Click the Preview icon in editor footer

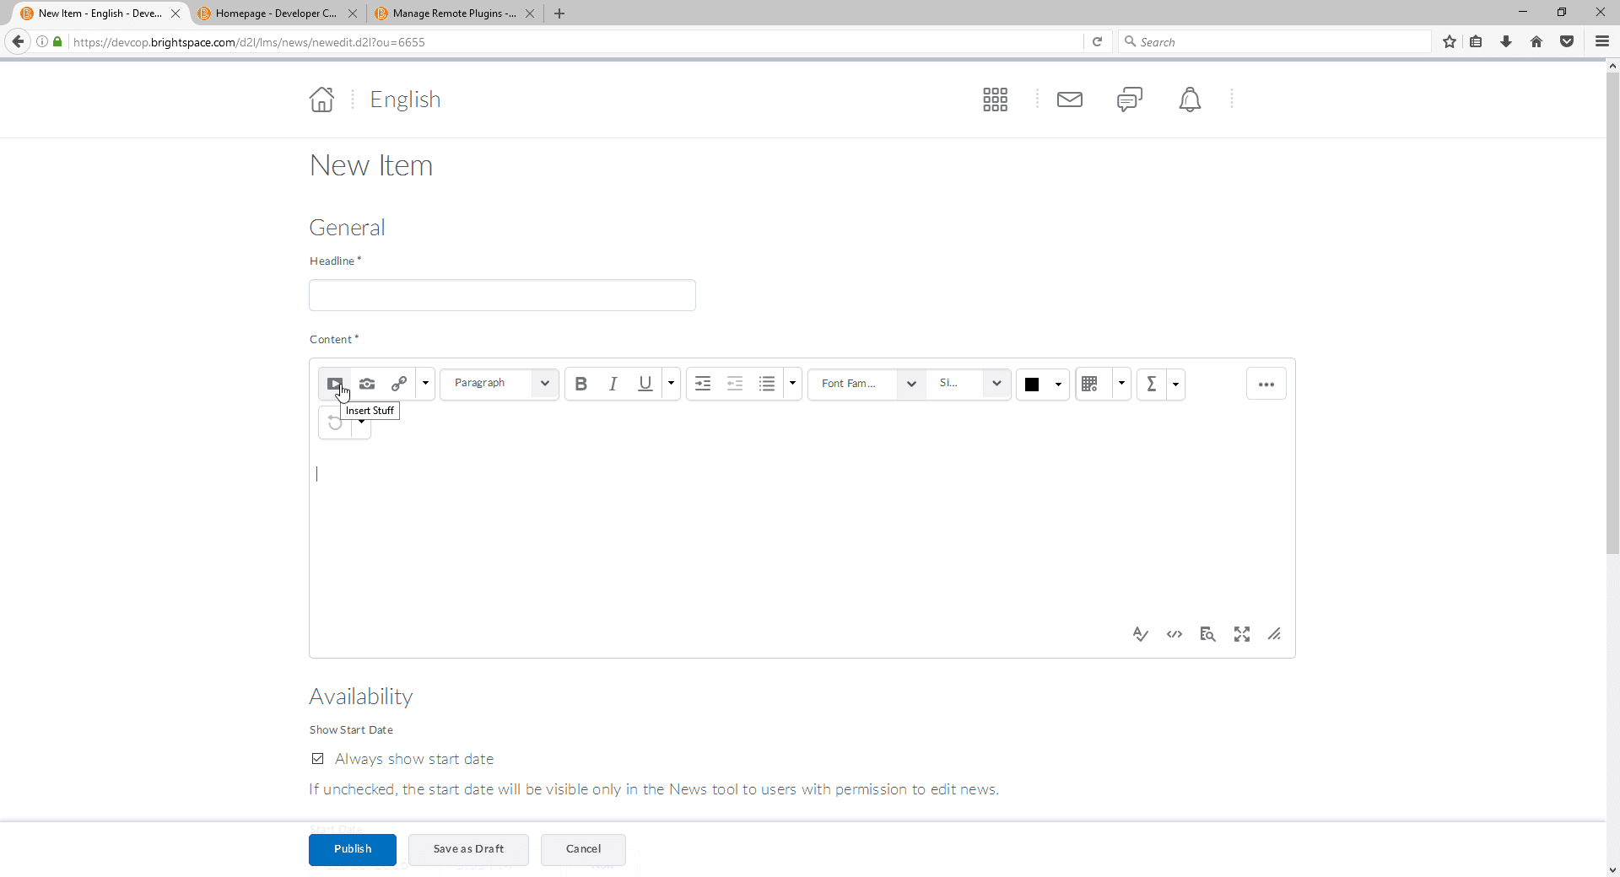[x=1207, y=634]
